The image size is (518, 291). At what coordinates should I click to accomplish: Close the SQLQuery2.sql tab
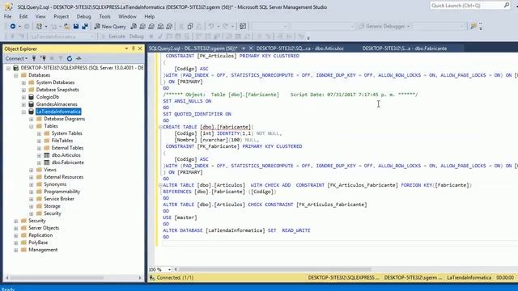(251, 48)
